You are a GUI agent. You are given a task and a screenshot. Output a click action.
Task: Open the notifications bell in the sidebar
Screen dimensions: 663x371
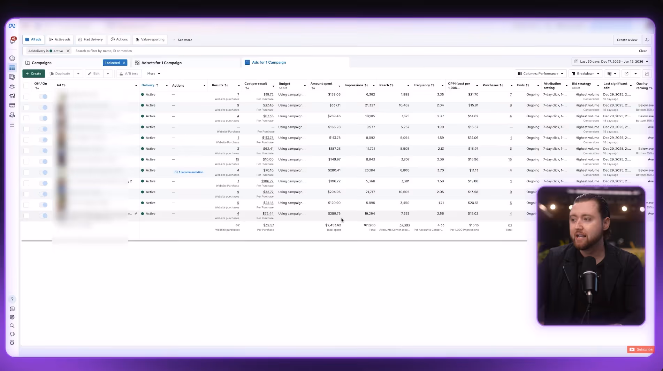tap(12, 40)
